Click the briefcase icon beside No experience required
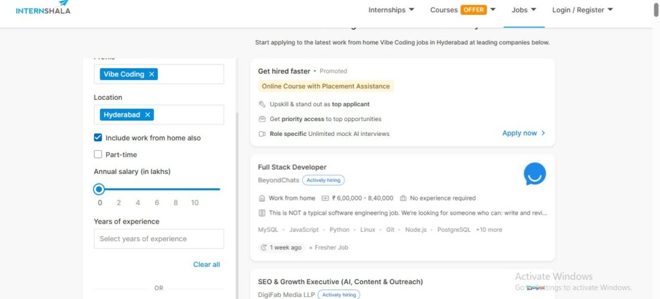 (x=403, y=198)
